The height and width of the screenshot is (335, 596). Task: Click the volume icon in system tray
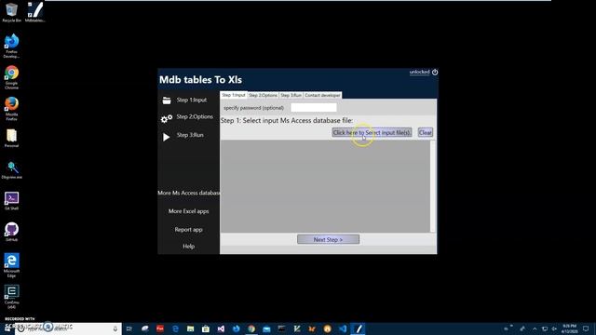[554, 328]
